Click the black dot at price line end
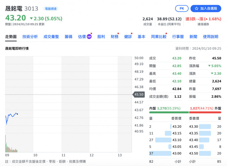227x166 pixels. pyautogui.click(x=17, y=114)
